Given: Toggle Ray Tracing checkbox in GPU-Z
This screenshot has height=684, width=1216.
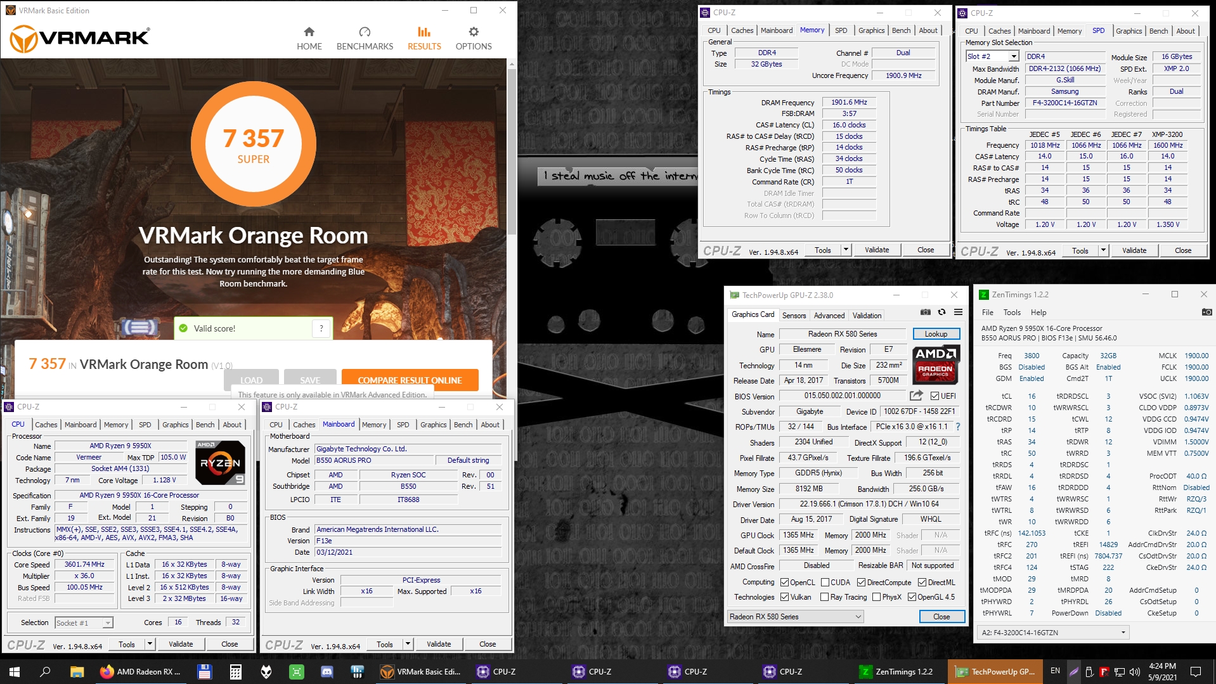Looking at the screenshot, I should click(824, 597).
